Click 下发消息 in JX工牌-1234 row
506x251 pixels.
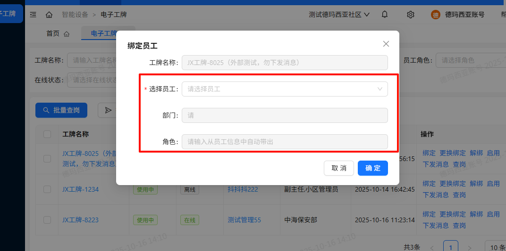[x=436, y=194]
